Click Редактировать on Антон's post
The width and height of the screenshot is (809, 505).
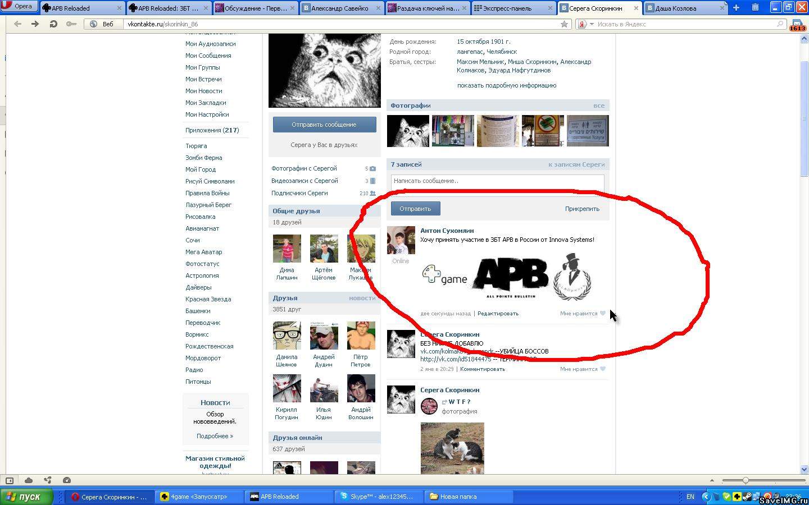[x=498, y=314]
